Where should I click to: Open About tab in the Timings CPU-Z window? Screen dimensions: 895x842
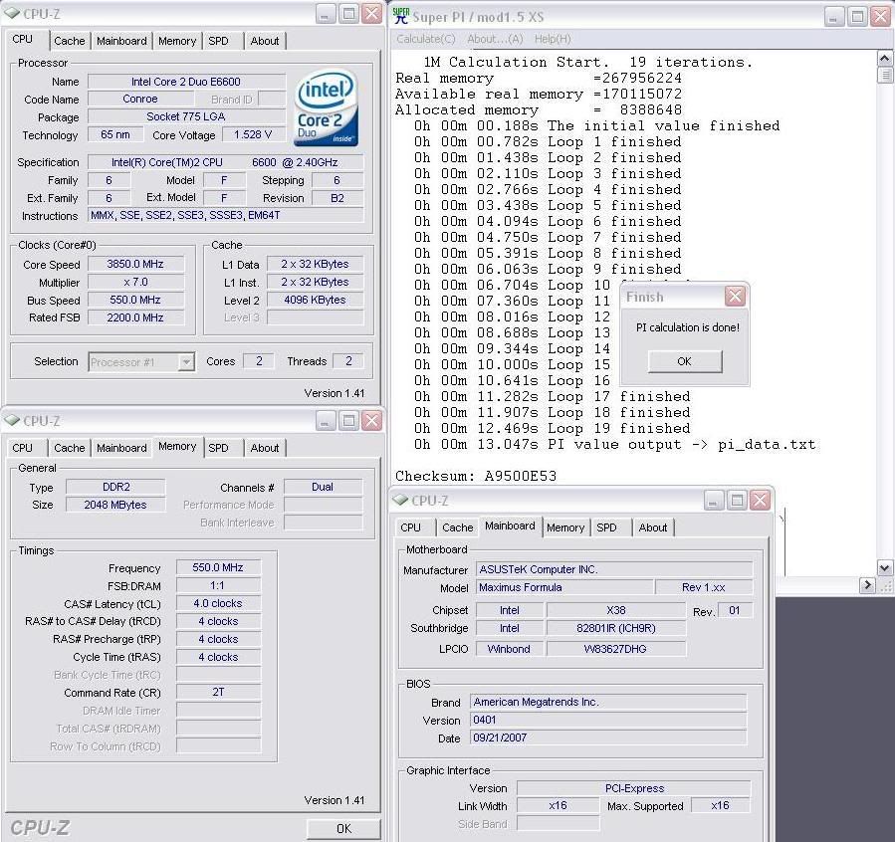[264, 448]
